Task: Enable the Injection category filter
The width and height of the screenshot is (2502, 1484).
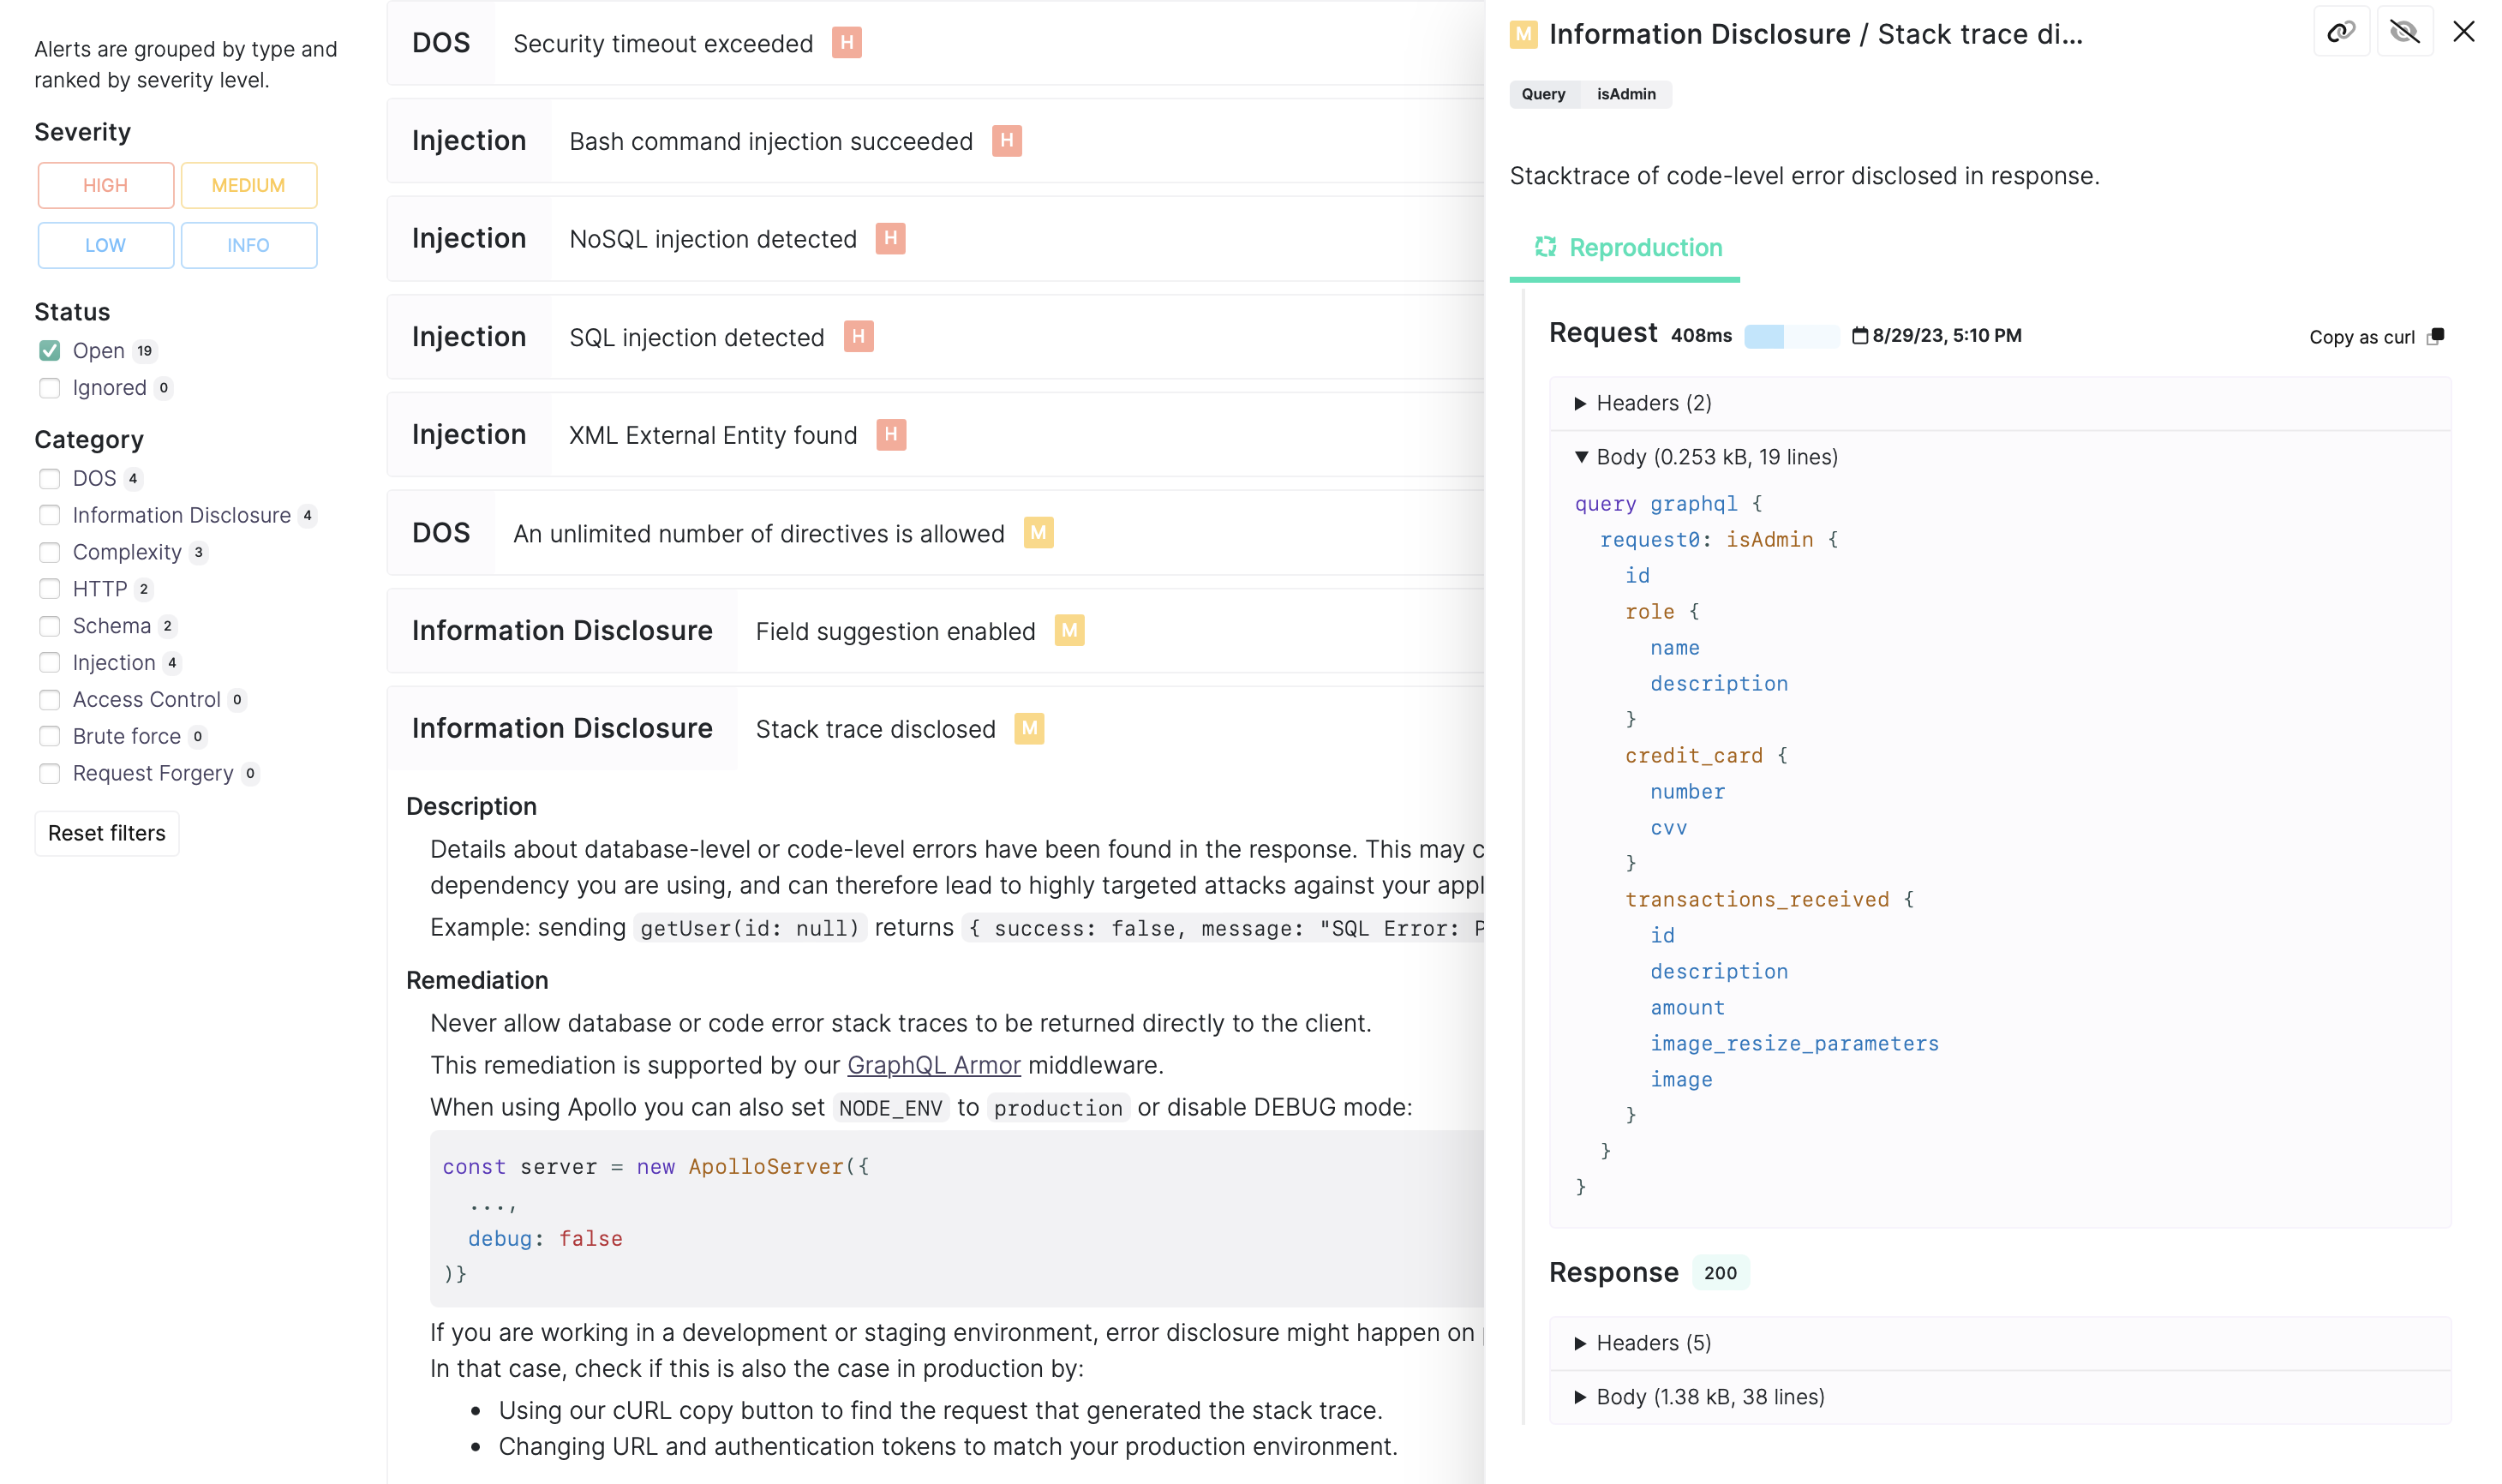Action: 49,663
